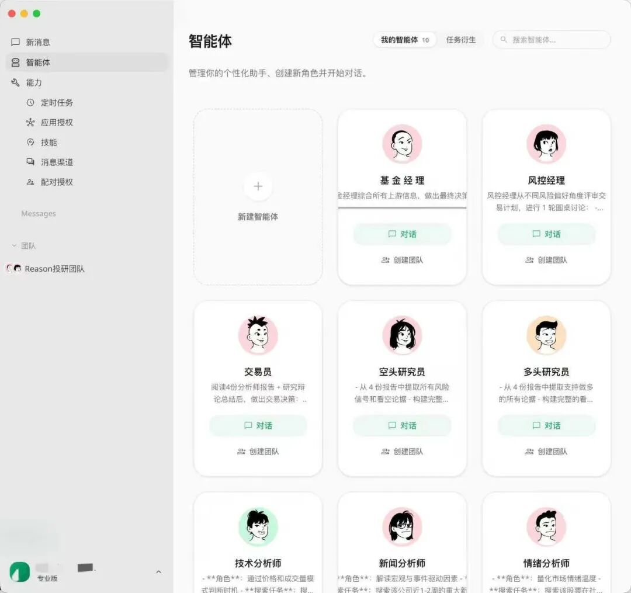Screen dimensions: 631x593
Task: Select the 技能 icon in sidebar
Action: (30, 142)
